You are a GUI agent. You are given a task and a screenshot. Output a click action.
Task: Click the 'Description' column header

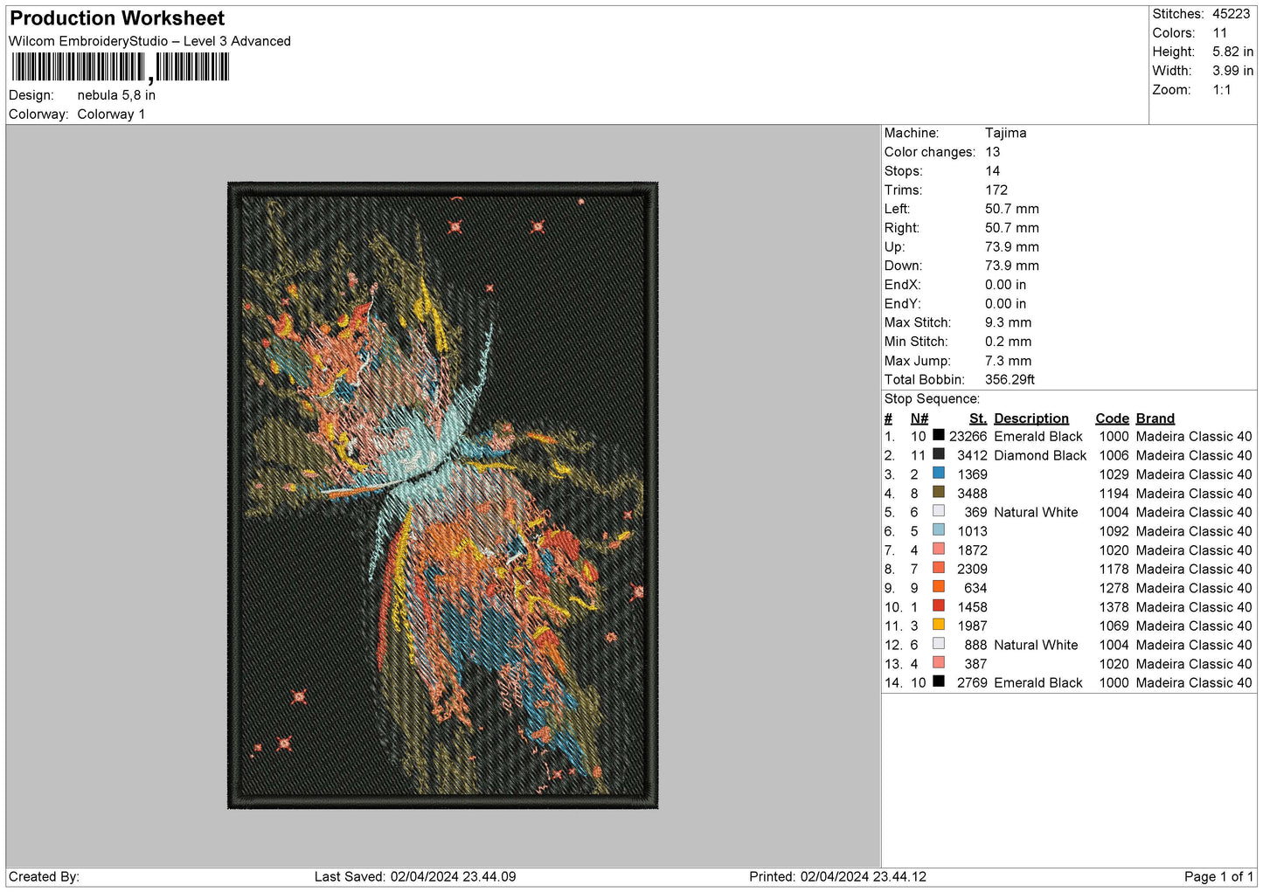pos(1031,418)
